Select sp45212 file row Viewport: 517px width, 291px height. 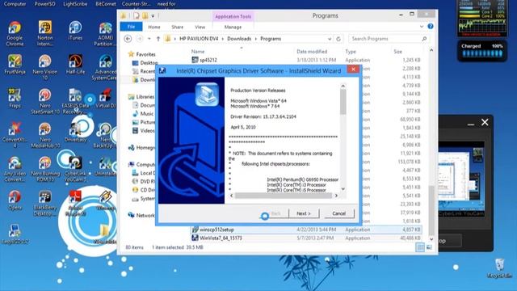[306, 60]
